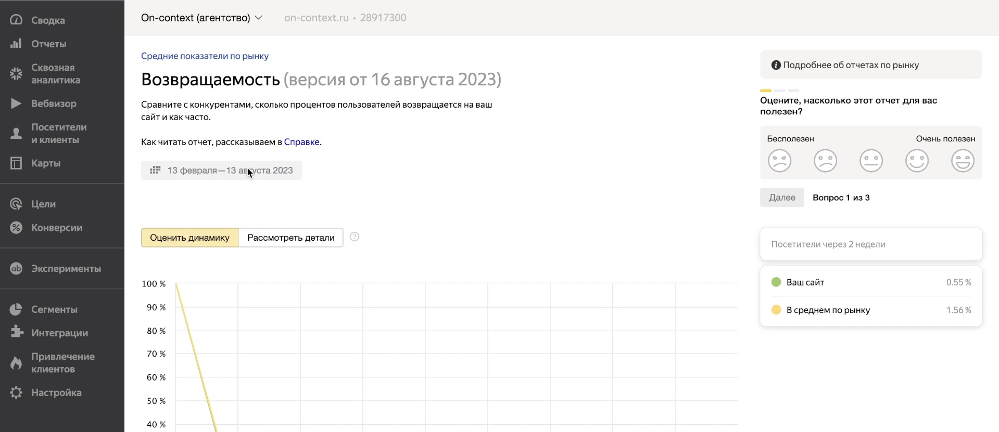Click the Очень полезен scale label
The height and width of the screenshot is (432, 999).
pyautogui.click(x=945, y=139)
